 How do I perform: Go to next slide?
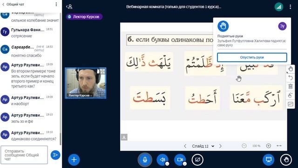pyautogui.click(x=220, y=146)
